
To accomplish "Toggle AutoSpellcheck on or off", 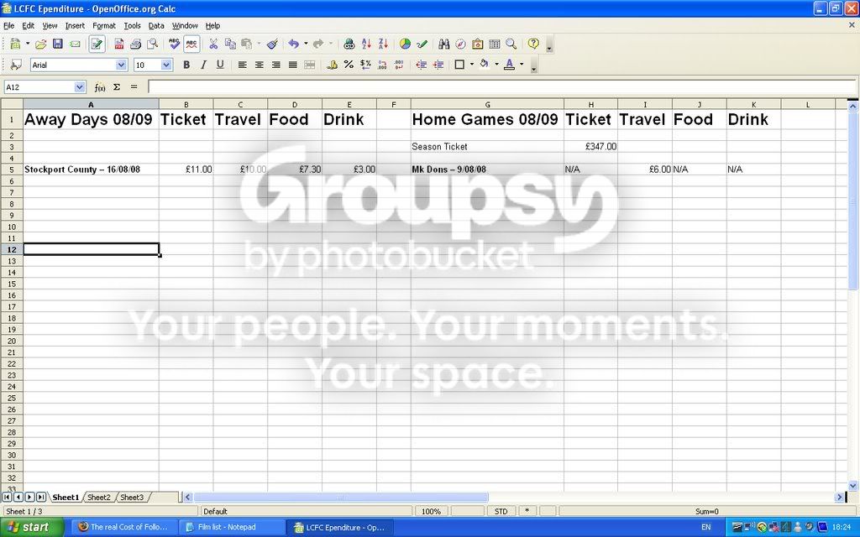I will coord(191,44).
